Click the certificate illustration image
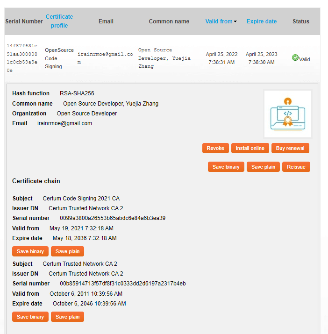328x334 pixels. click(287, 114)
